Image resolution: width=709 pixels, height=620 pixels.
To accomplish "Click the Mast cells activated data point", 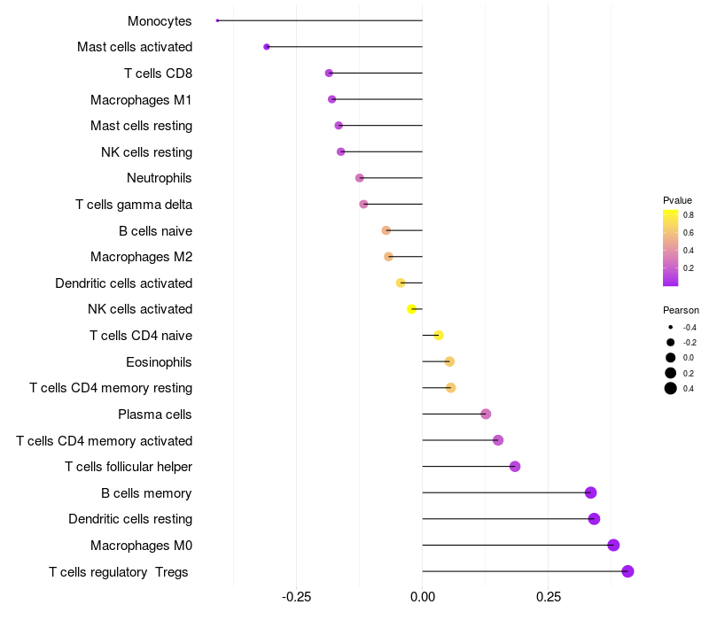I will click(267, 47).
